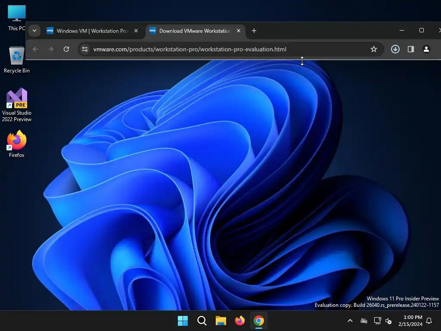The image size is (441, 331).
Task: Minimize the Chrome window
Action: click(x=402, y=31)
